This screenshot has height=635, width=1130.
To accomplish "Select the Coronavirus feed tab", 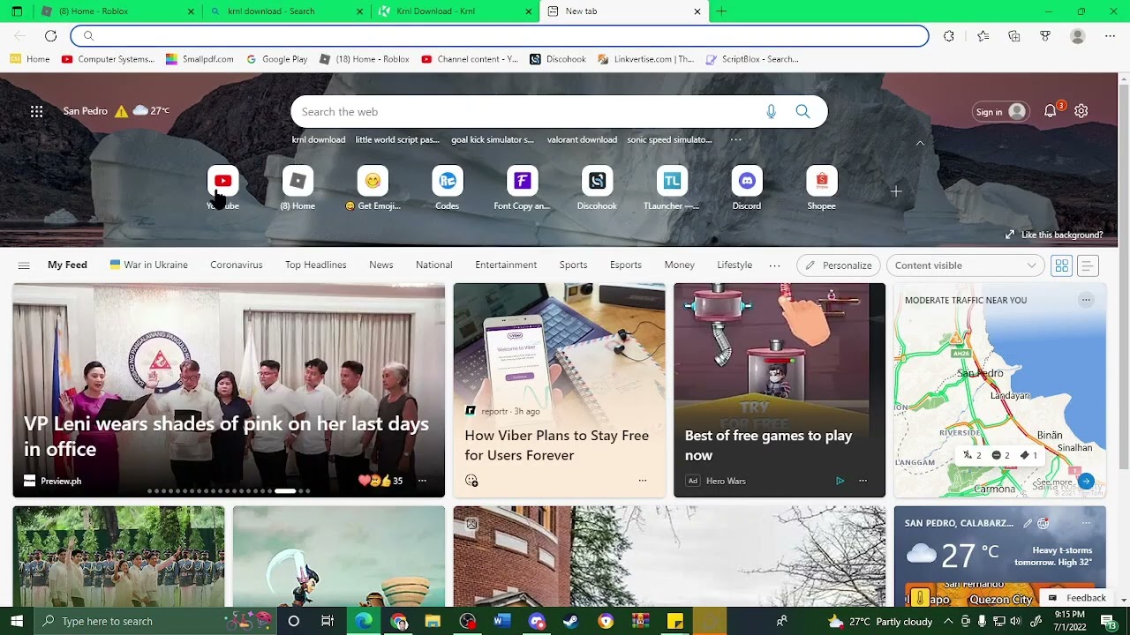I will 237,265.
